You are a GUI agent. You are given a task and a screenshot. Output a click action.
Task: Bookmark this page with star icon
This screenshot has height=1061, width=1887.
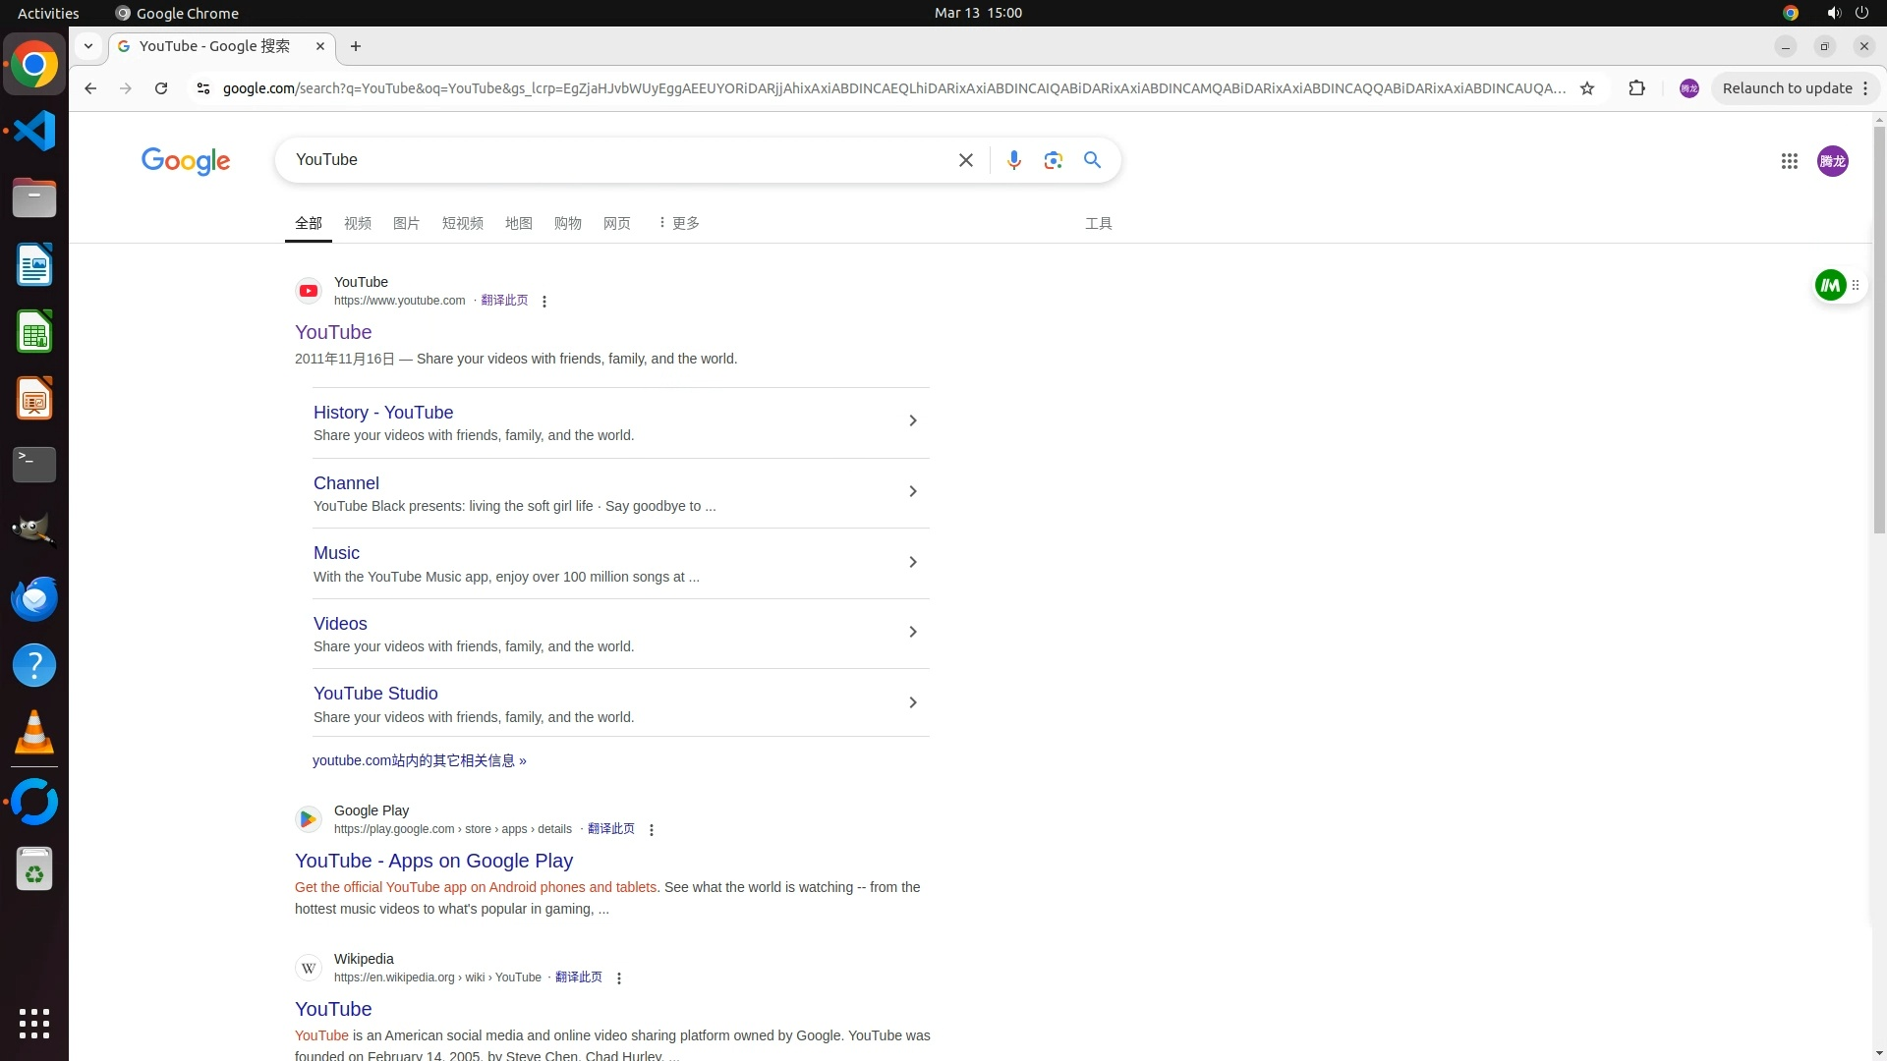point(1586,88)
